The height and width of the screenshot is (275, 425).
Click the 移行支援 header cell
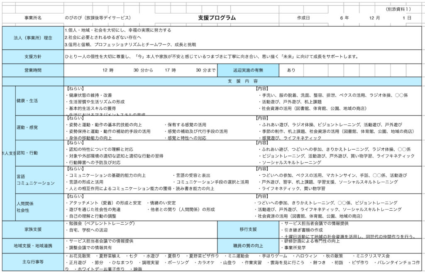coord(248,229)
